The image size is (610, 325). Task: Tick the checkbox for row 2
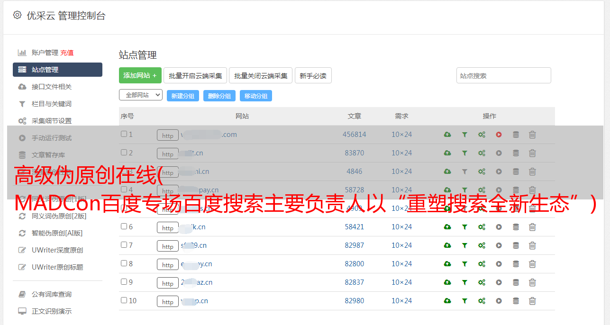point(124,153)
